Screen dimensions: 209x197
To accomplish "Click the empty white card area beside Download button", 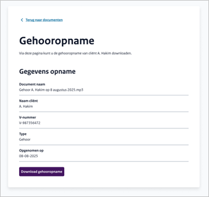I will (126, 172).
